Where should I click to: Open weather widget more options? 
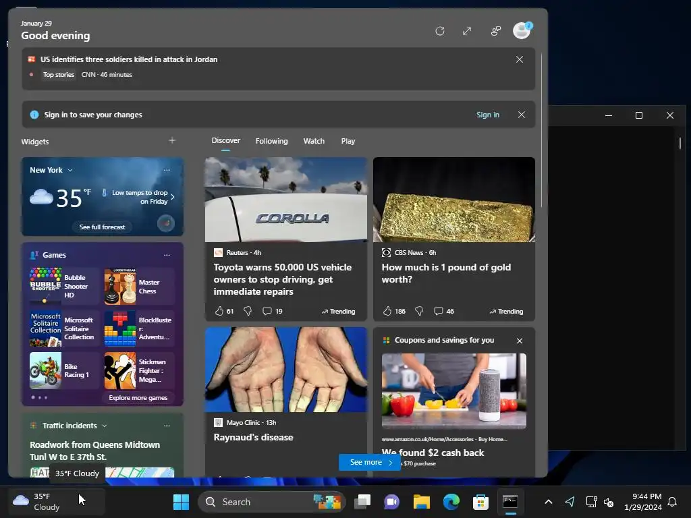[167, 170]
